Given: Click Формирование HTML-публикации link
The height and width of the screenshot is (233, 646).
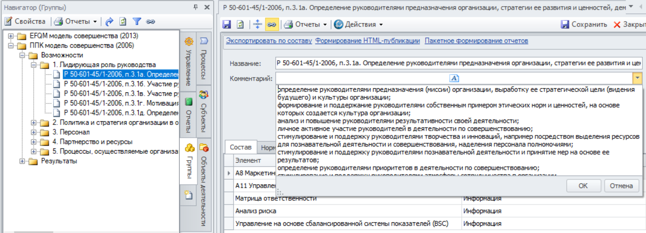Looking at the screenshot, I should [367, 41].
